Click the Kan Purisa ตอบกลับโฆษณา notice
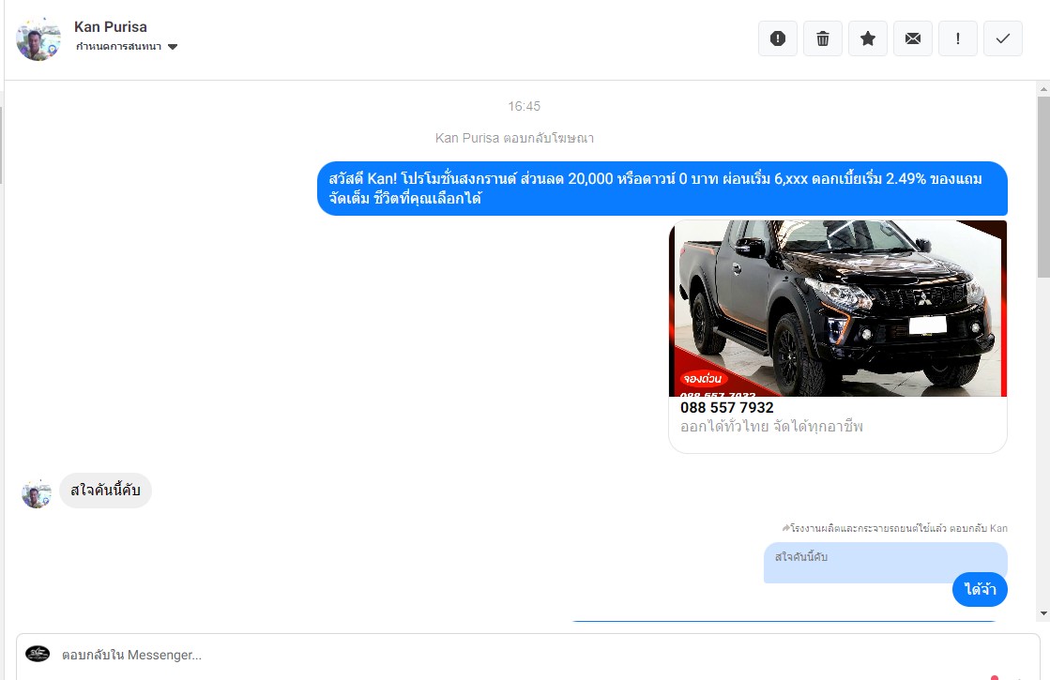 click(514, 138)
